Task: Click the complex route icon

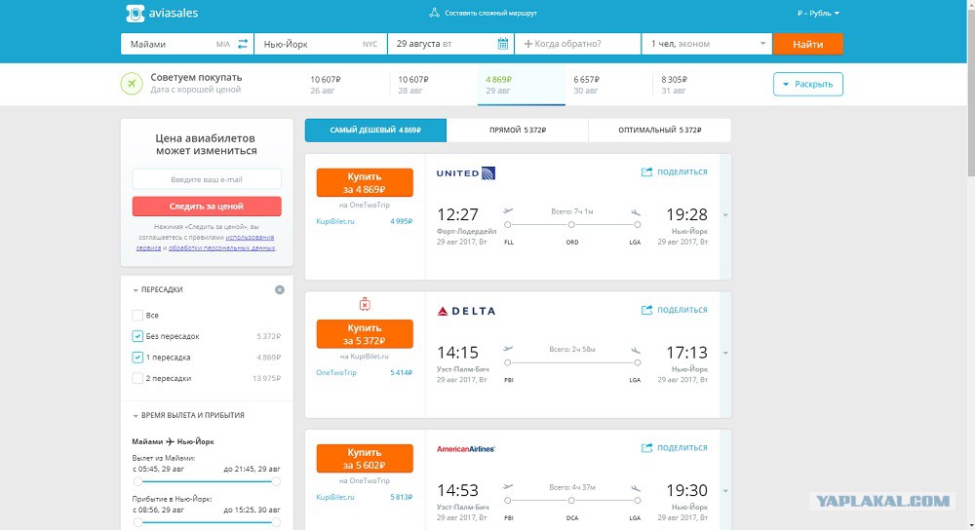Action: tap(434, 13)
